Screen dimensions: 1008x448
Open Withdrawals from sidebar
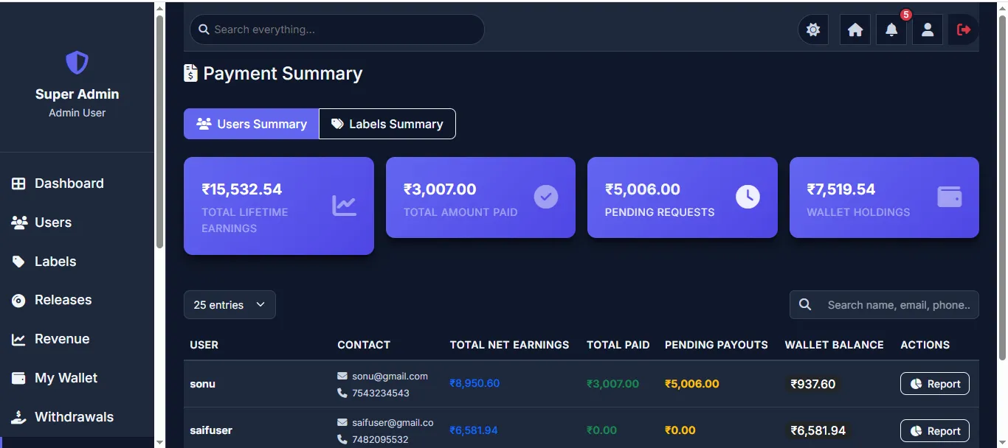click(x=77, y=417)
